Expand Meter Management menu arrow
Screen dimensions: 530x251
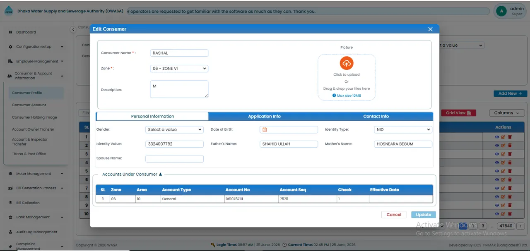[62, 174]
